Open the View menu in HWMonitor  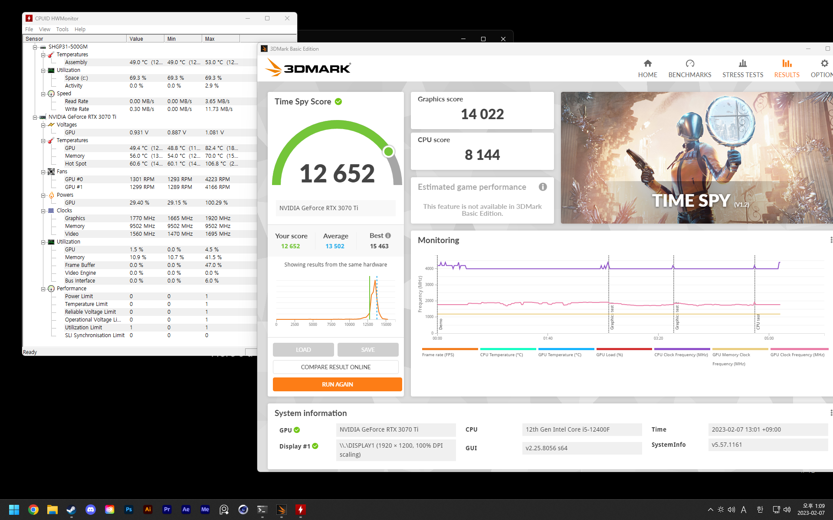[x=45, y=29]
